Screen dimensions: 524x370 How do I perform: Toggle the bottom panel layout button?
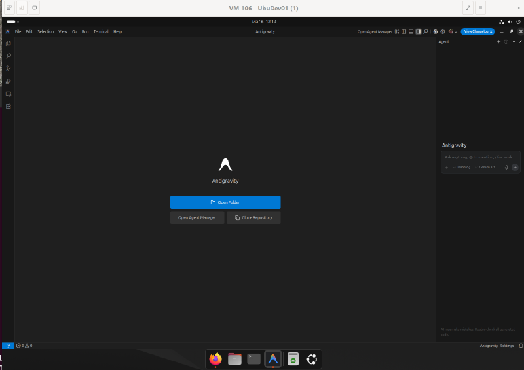[x=411, y=31]
